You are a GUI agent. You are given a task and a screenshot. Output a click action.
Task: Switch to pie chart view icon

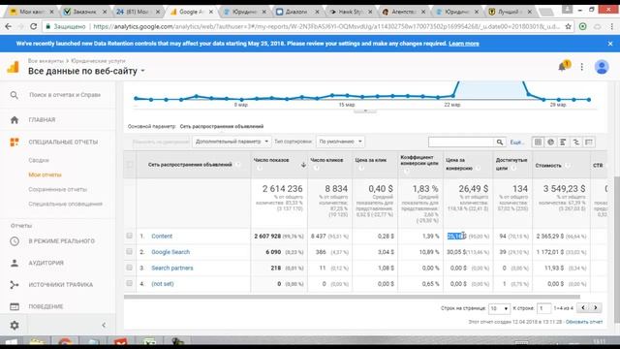(x=550, y=143)
